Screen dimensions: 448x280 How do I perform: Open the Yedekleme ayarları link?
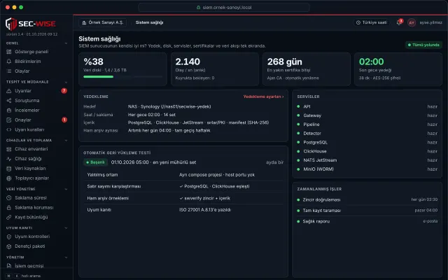(x=263, y=97)
